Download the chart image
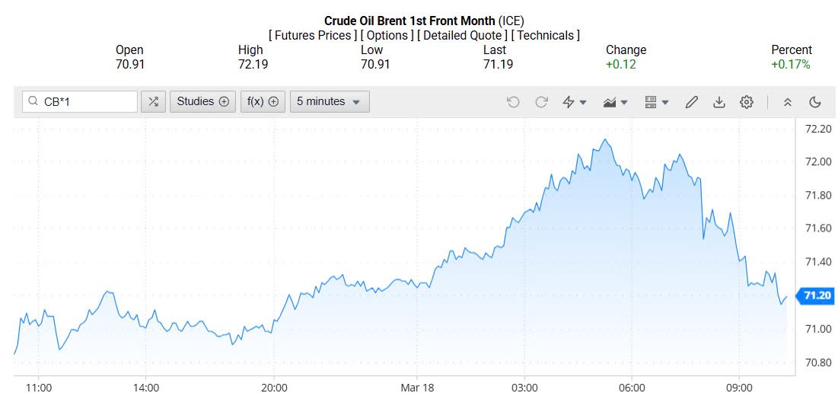The width and height of the screenshot is (838, 393). [719, 102]
